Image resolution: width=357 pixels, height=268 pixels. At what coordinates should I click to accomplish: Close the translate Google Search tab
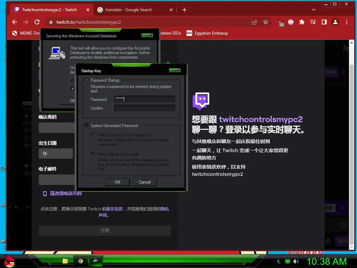point(171,10)
